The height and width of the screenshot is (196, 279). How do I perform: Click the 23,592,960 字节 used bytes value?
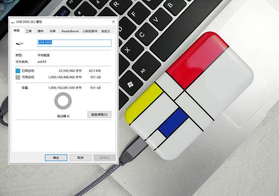[x=70, y=71]
